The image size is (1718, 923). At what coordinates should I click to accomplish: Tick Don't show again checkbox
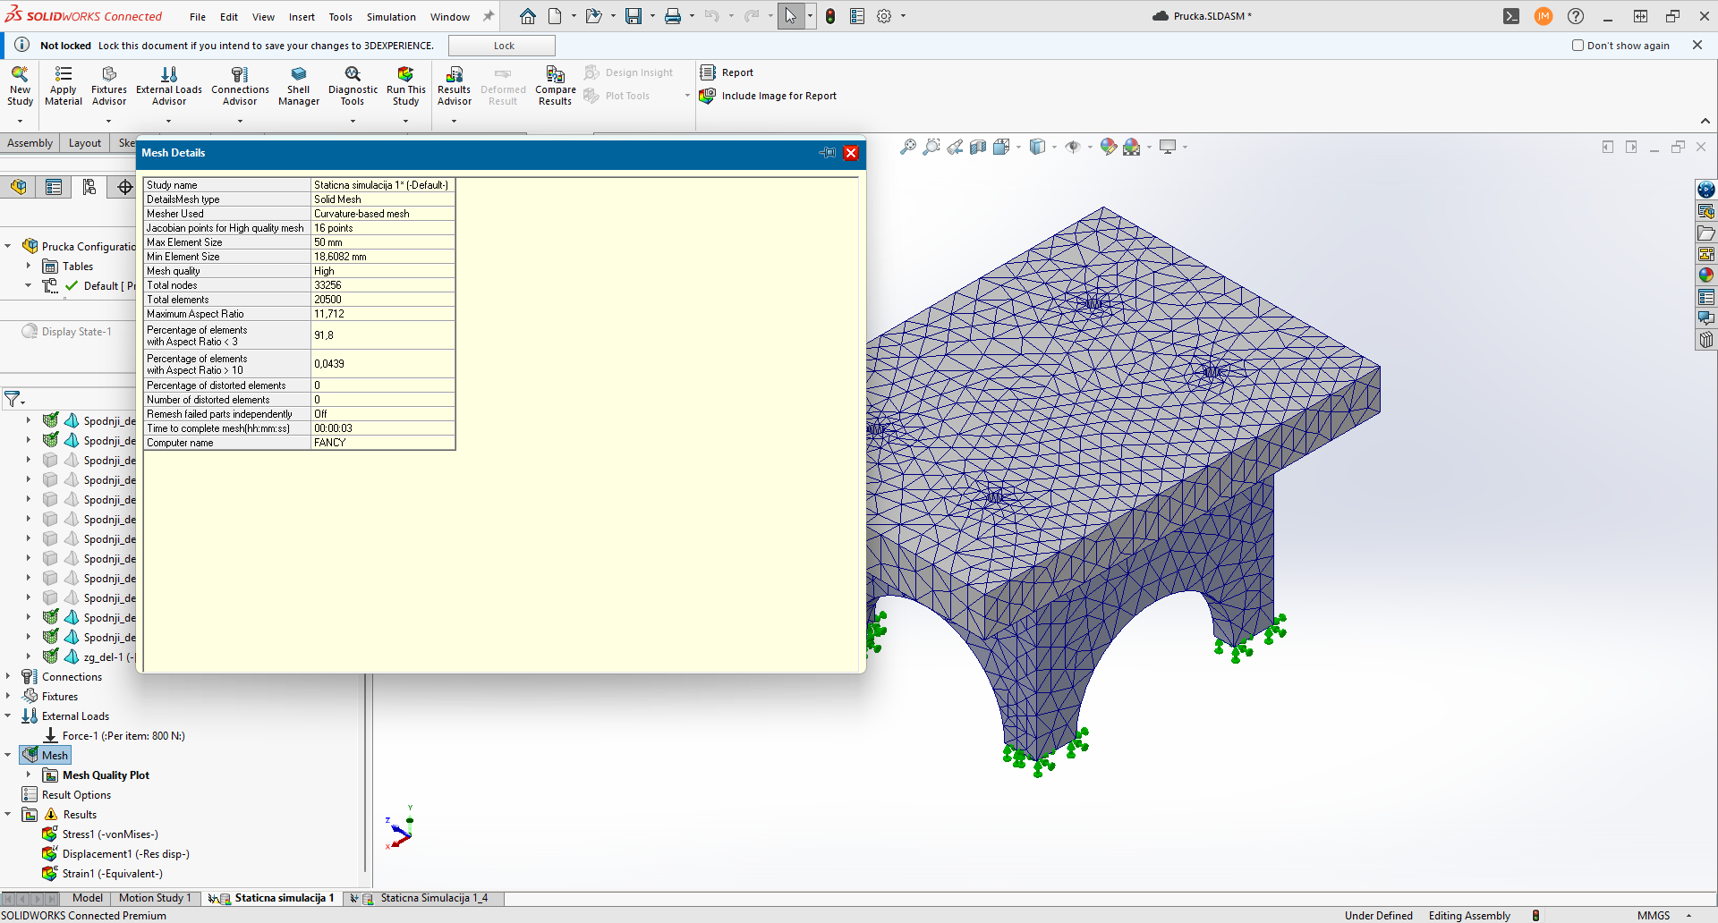(1578, 46)
